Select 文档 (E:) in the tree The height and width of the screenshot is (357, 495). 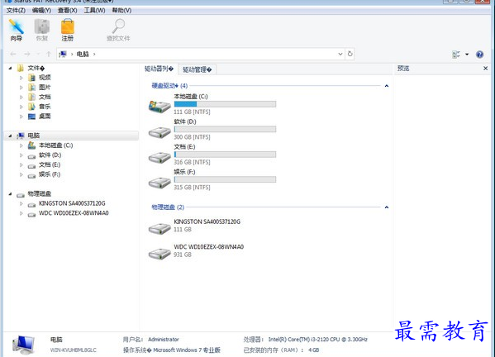[50, 164]
